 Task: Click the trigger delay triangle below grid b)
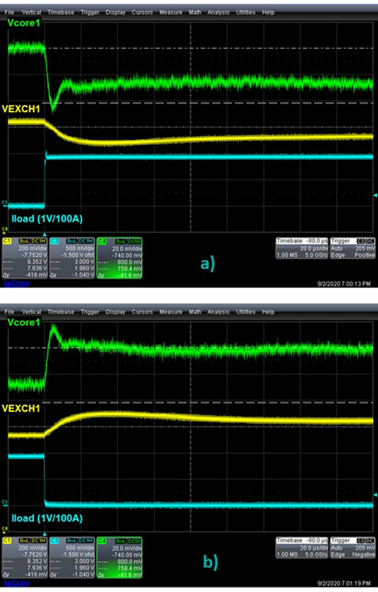(x=44, y=534)
